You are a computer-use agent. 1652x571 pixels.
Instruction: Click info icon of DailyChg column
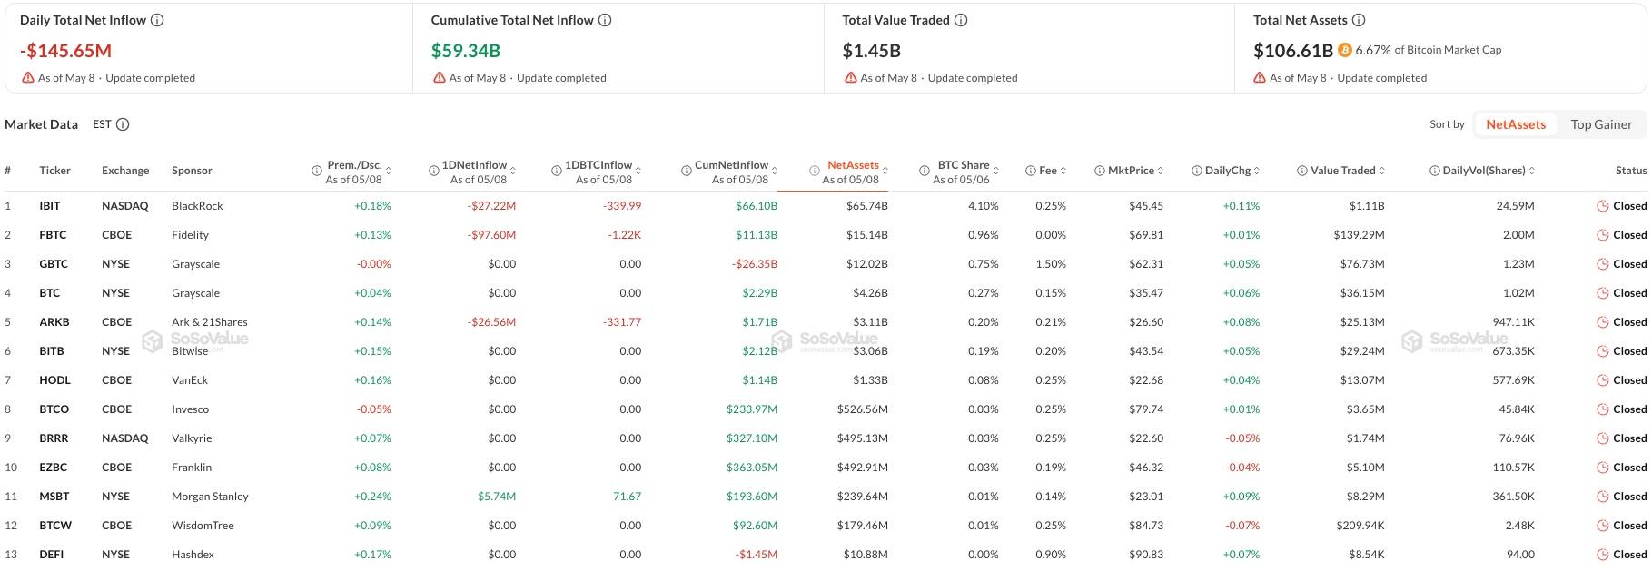point(1197,171)
